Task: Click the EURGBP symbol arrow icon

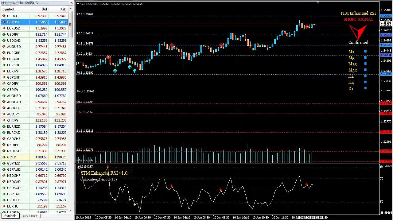Action: coord(4,53)
